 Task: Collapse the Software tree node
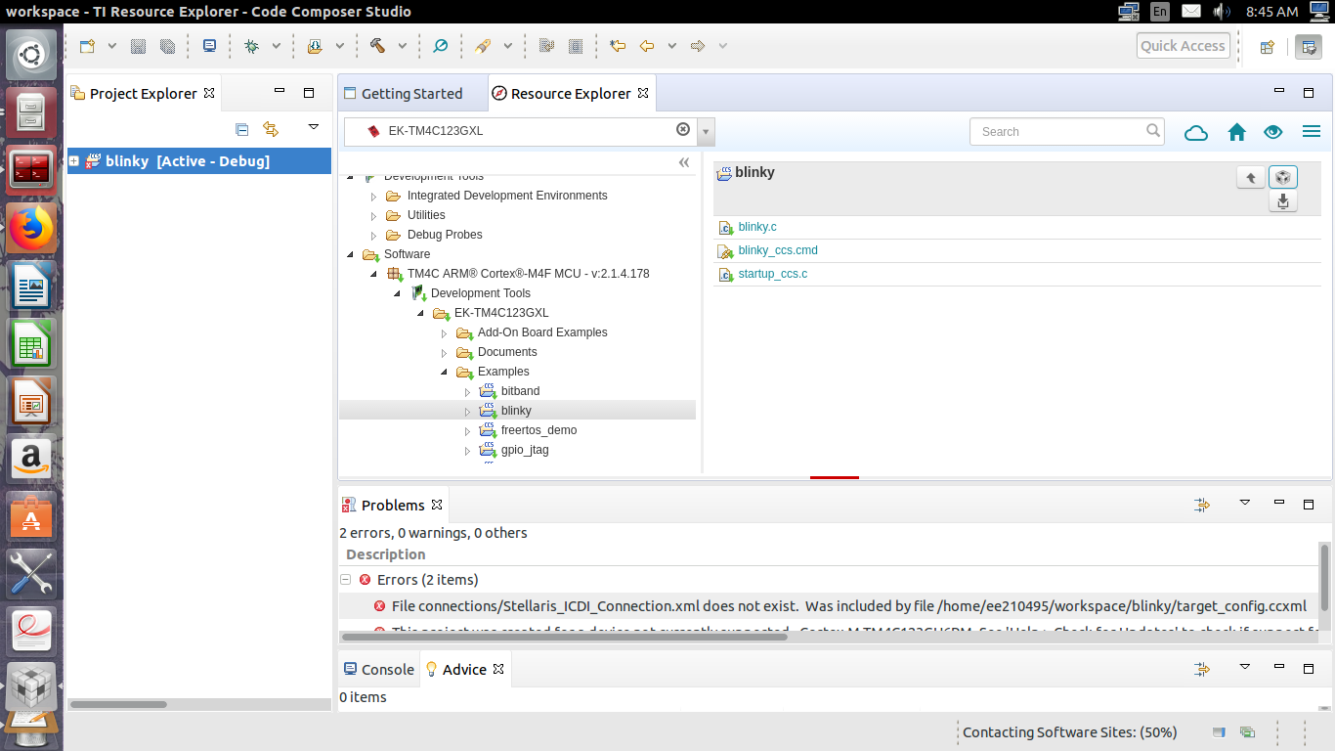[x=351, y=255]
